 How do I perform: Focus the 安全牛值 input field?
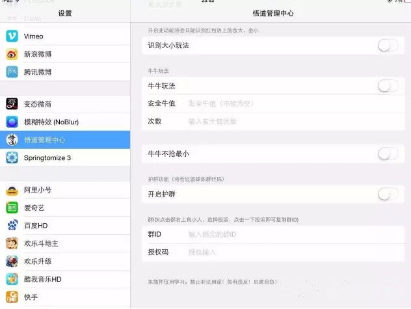point(295,103)
